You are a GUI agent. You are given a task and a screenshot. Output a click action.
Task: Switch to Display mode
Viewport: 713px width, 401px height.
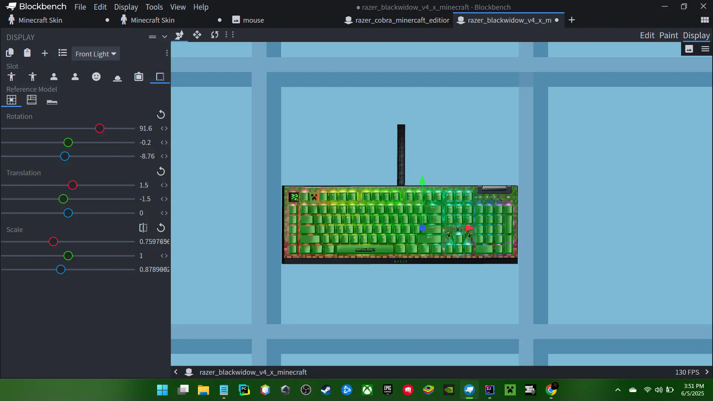(696, 35)
